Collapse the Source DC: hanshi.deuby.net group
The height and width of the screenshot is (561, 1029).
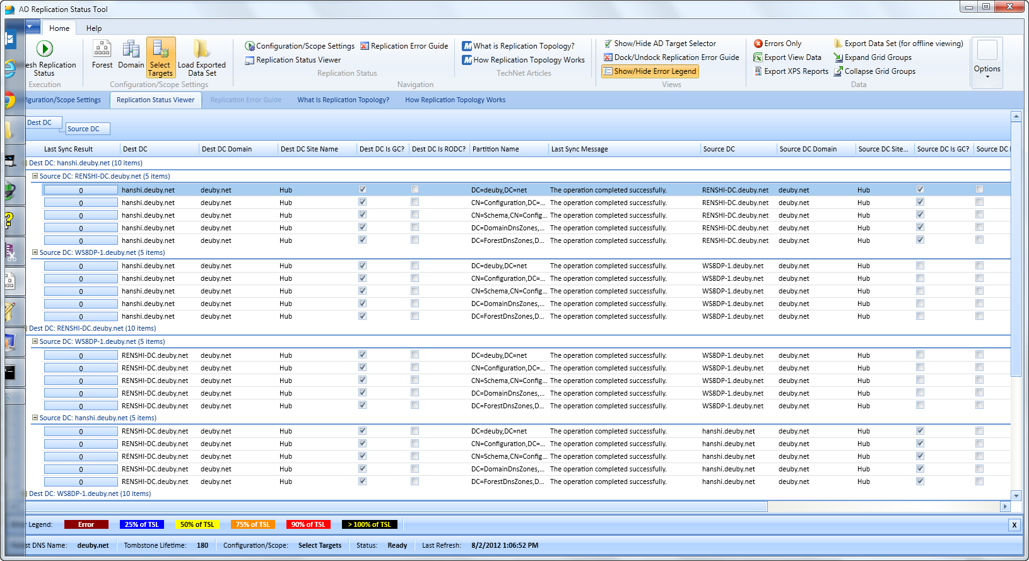click(x=35, y=418)
